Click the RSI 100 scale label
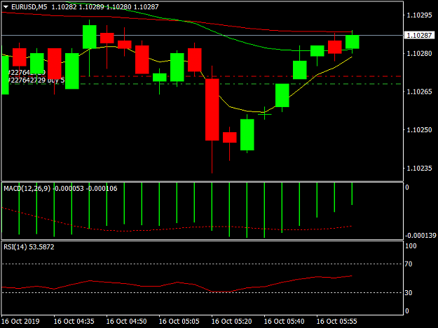 click(411, 245)
